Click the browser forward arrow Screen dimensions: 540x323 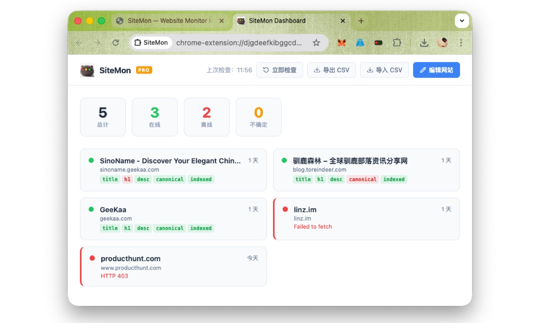coord(97,43)
